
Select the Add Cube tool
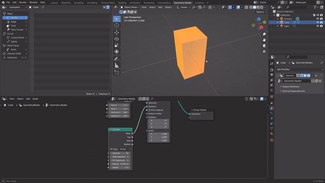(117, 73)
